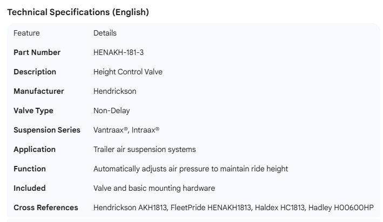Click the Non-Delay valve type value
The width and height of the screenshot is (383, 222).
pos(111,110)
